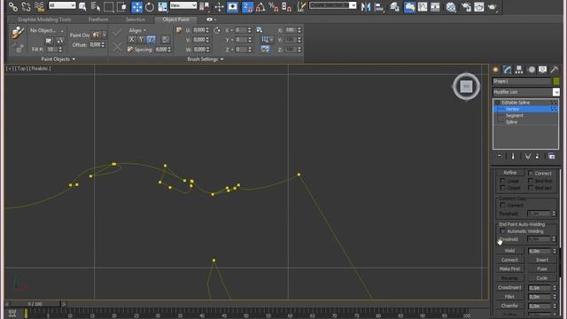567x319 pixels.
Task: Click the Bind to Space Warp icon
Action: 39,6
